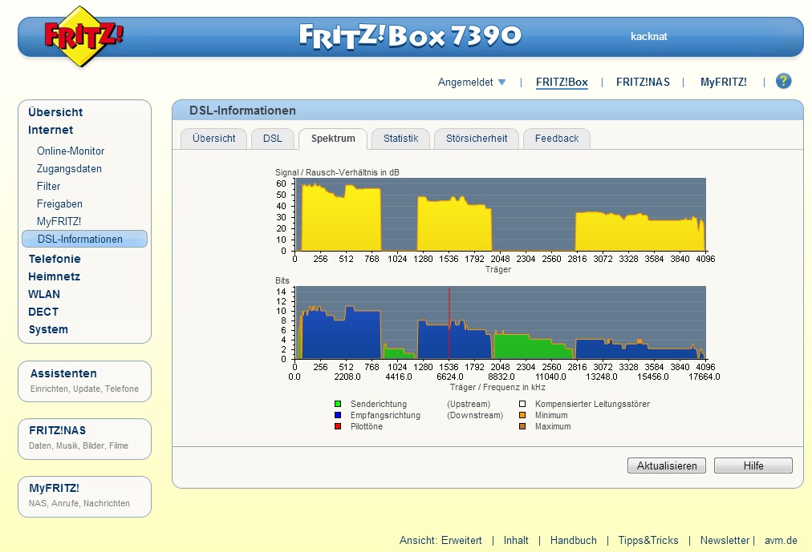Select DSL-Informationen in the sidebar
This screenshot has width=812, height=552.
pos(84,239)
